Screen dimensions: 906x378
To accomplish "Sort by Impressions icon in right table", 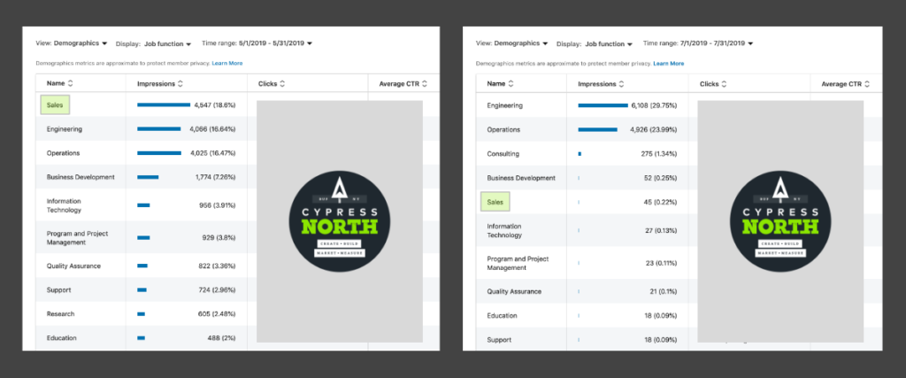I will tap(621, 84).
